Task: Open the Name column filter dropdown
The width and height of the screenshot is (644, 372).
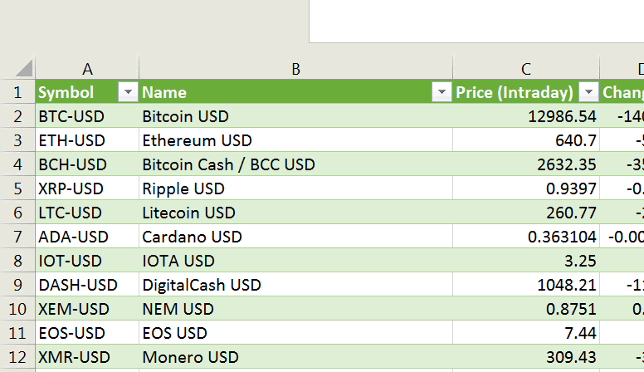Action: (442, 92)
